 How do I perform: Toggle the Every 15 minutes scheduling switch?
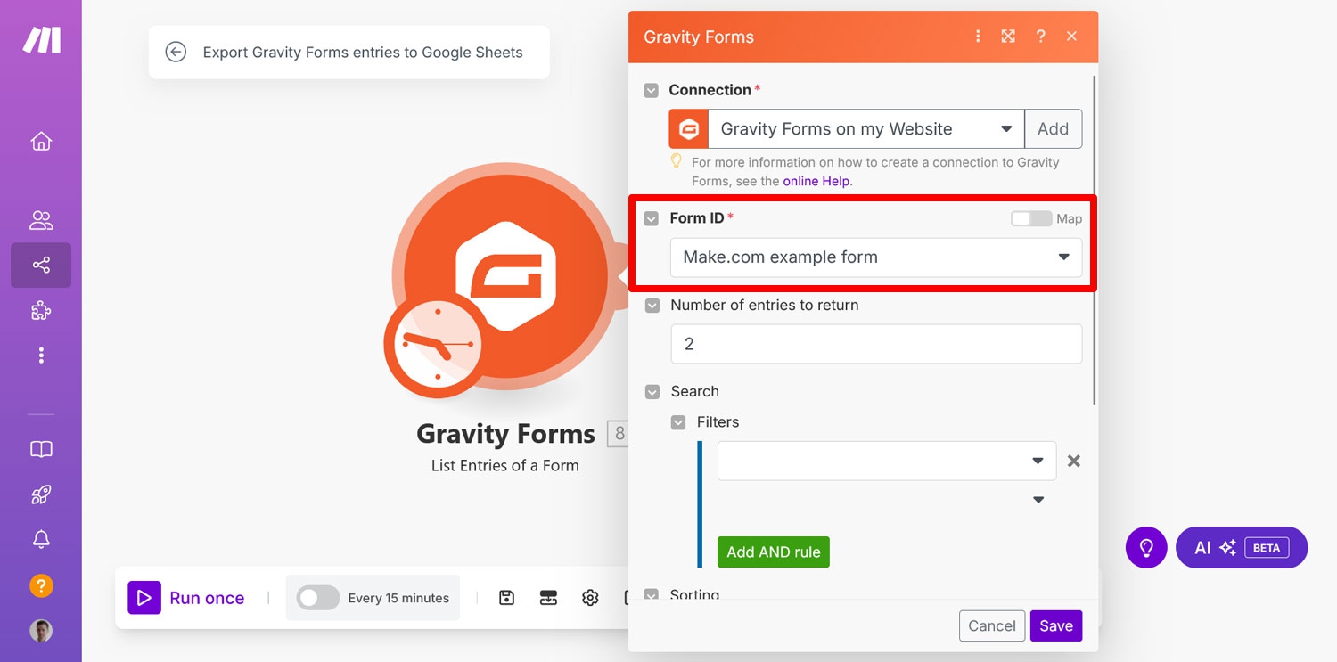(x=318, y=598)
